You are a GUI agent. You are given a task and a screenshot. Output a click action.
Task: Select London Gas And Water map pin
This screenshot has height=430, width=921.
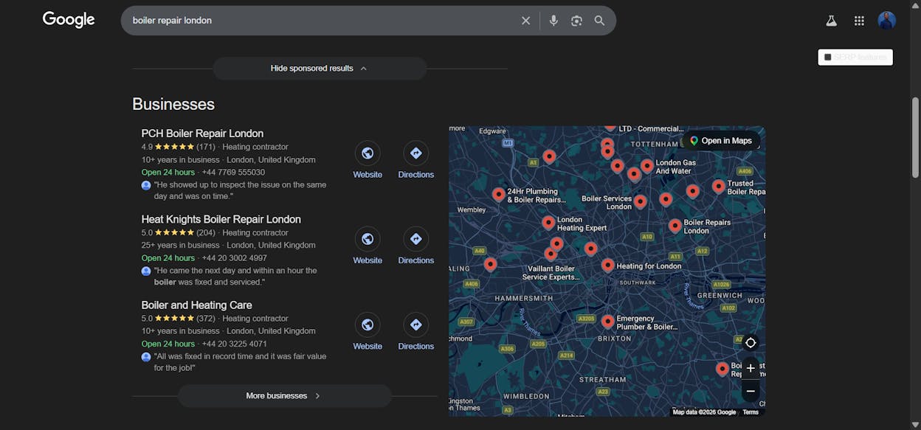[646, 166]
